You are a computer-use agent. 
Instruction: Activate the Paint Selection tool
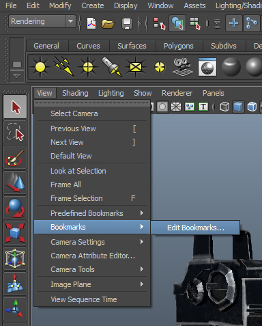coord(15,157)
